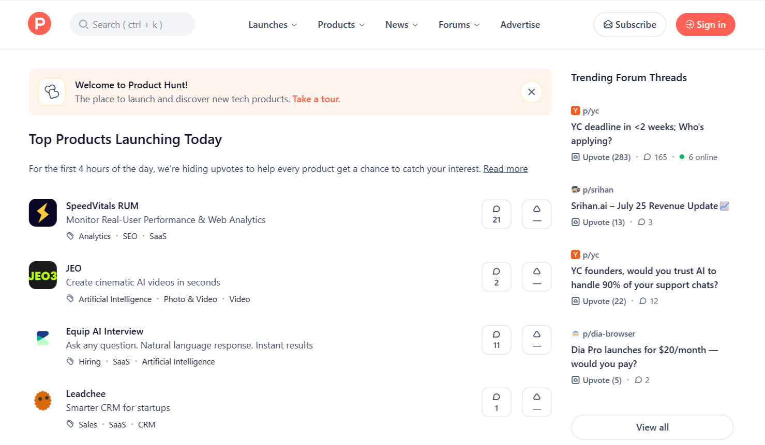Open the YC deadline in <2 weeks thread
Image resolution: width=765 pixels, height=445 pixels.
coord(637,134)
